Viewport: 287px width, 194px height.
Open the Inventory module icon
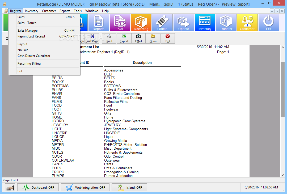click(x=205, y=23)
